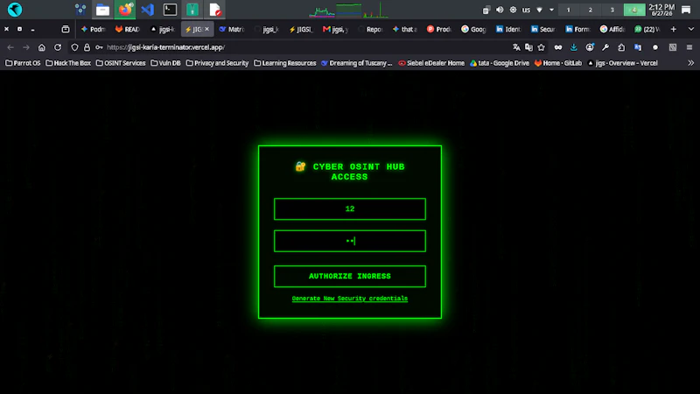Open the wrench developer tools icon
Screen dimensions: 700x394
pos(605,47)
